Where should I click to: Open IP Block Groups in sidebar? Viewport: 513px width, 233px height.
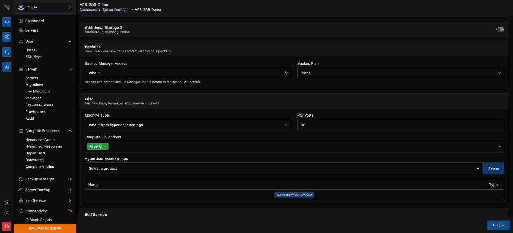pos(39,220)
